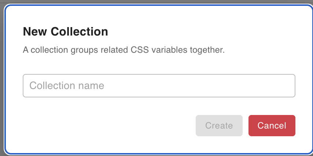
Task: Click the collection description text line
Action: [x=124, y=50]
